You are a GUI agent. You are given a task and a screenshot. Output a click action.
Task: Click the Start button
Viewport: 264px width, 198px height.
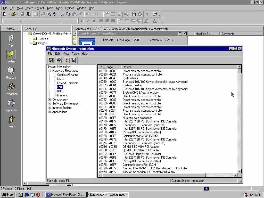(x=7, y=195)
